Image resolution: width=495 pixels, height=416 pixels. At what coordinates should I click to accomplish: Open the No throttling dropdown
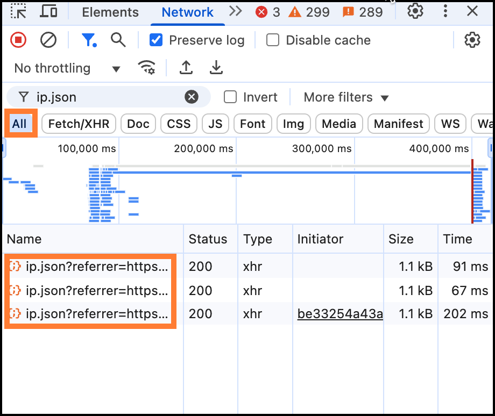[x=67, y=68]
